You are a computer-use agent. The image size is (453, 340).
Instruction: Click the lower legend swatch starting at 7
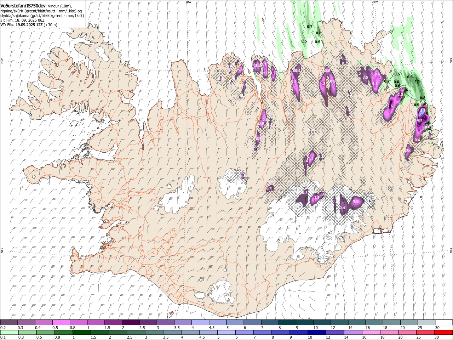pos(263,332)
